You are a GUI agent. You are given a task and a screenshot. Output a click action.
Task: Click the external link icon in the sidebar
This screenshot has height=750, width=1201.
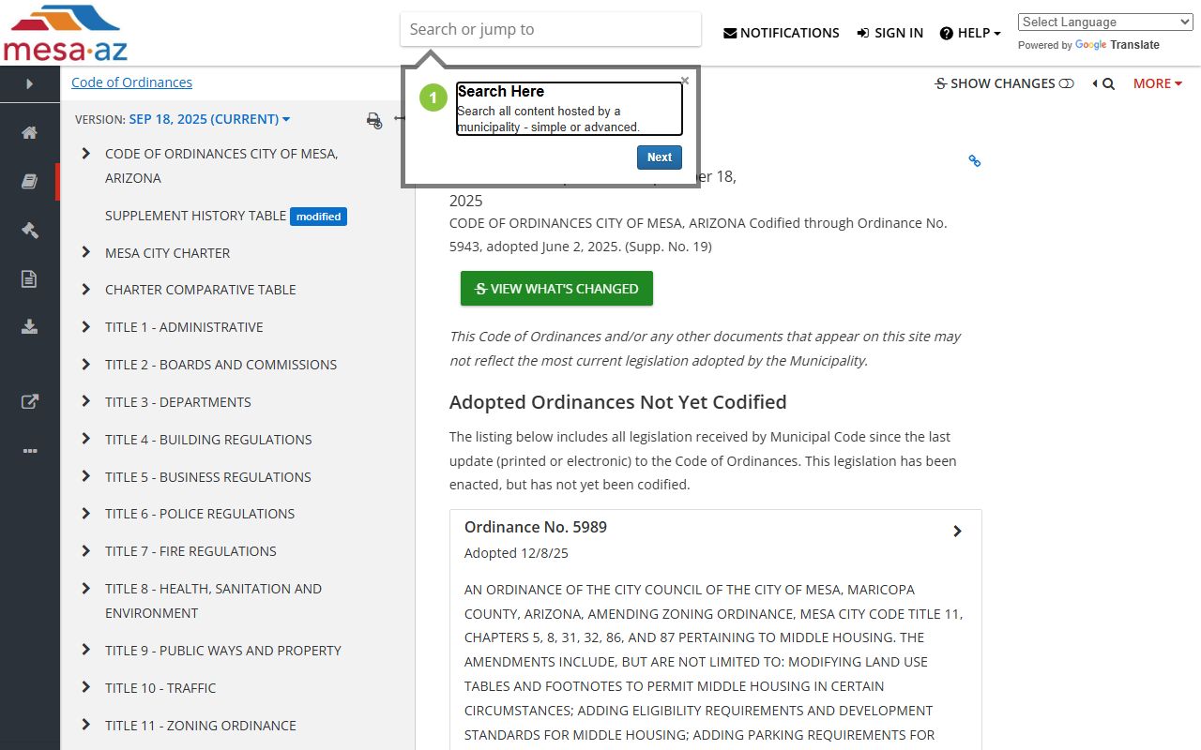[x=30, y=402]
